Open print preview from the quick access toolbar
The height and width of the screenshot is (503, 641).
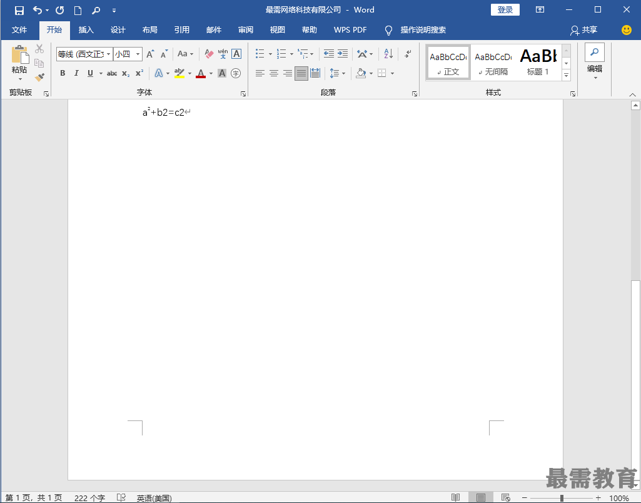click(x=96, y=10)
